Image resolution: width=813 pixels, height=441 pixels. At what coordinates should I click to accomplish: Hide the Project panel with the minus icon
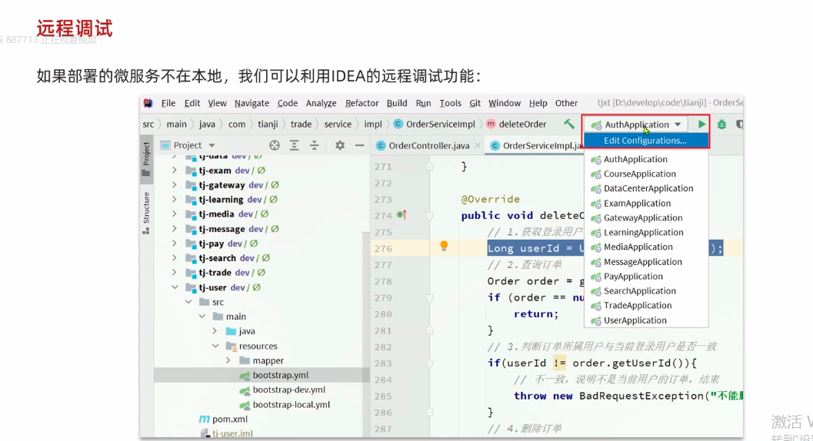[359, 146]
